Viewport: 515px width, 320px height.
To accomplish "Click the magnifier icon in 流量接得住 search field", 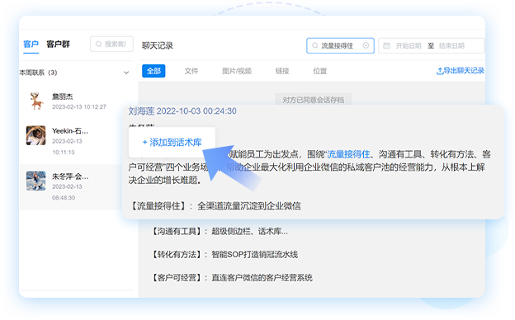I will pyautogui.click(x=314, y=45).
